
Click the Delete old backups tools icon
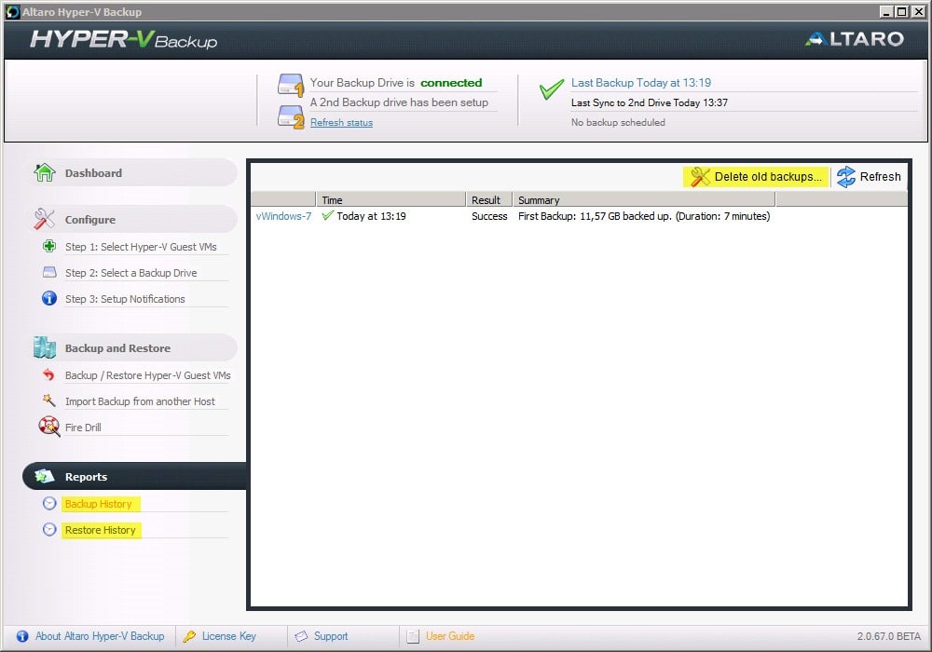(x=700, y=177)
